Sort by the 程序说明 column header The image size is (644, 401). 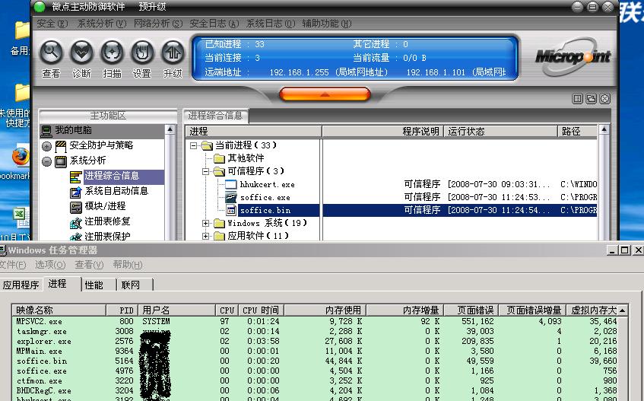point(382,132)
